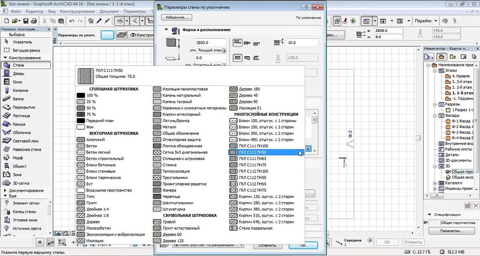The width and height of the screenshot is (480, 256).
Task: Open the Перейти dropdown
Action: 426,21
